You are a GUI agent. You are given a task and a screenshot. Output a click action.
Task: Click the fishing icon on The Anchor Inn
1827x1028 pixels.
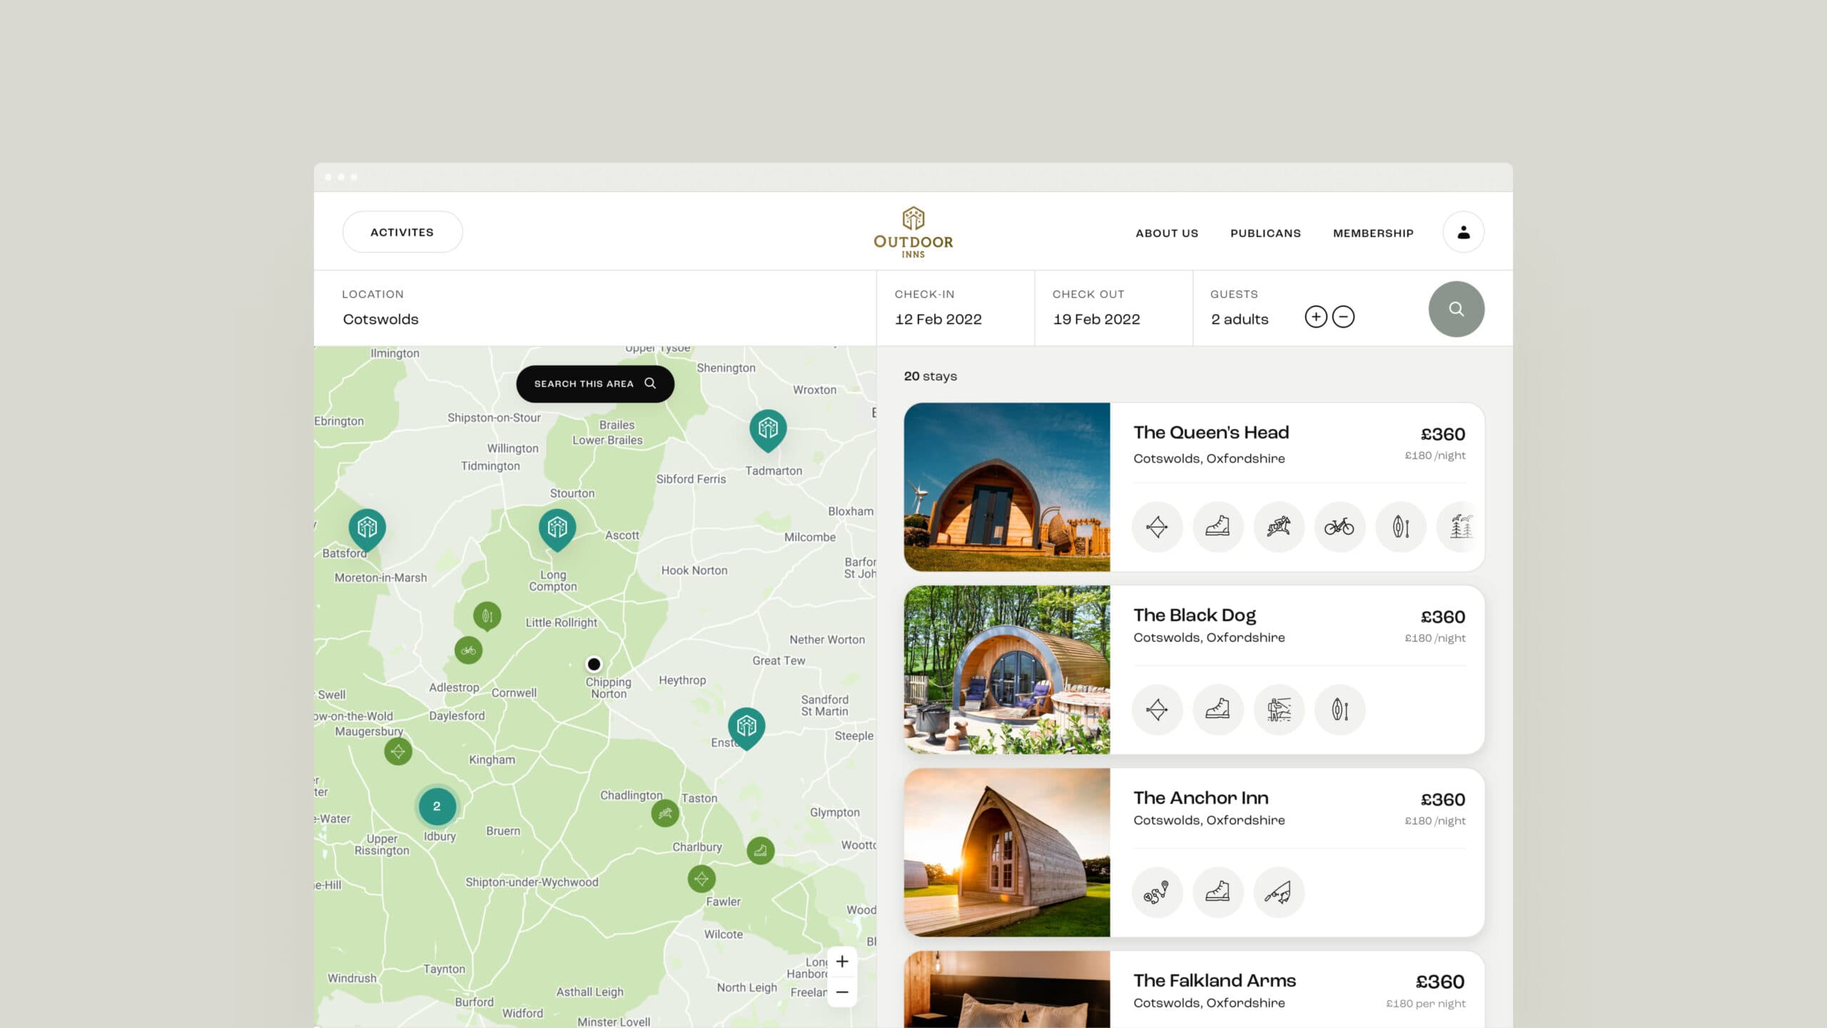[1278, 892]
